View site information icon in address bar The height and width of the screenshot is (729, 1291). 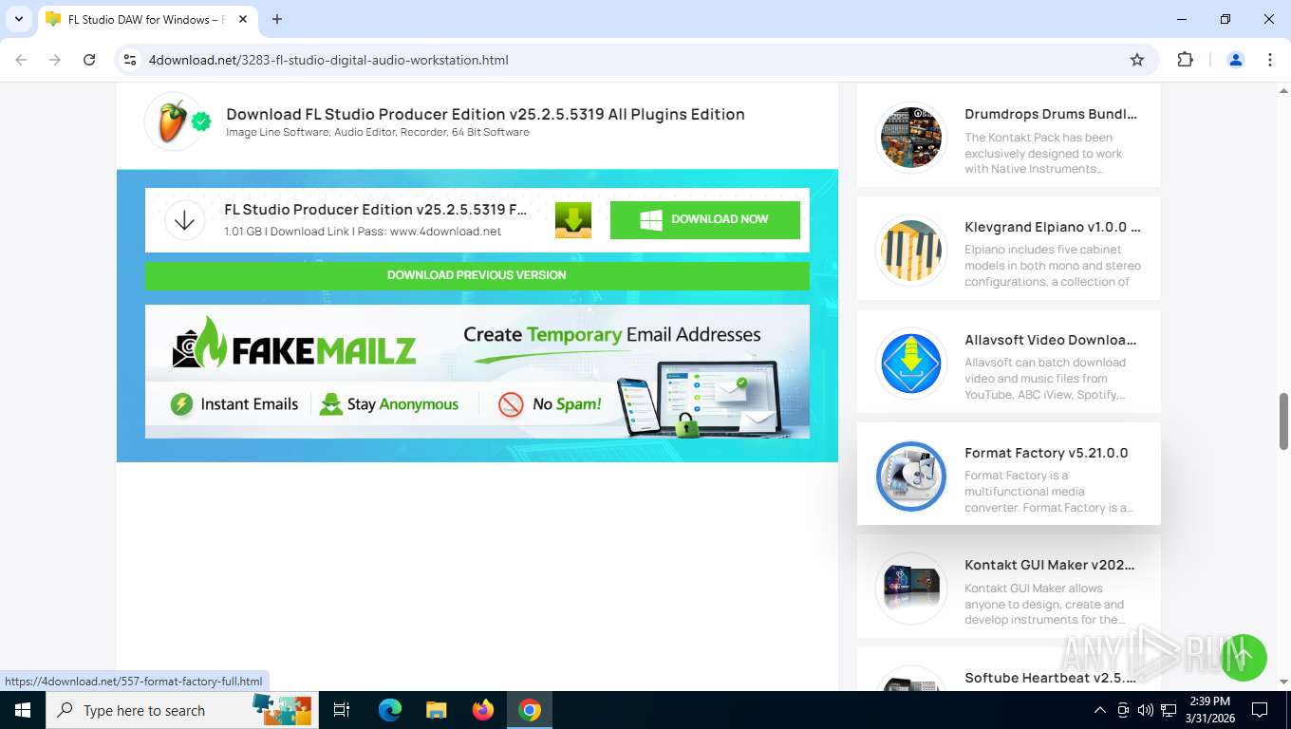[131, 60]
